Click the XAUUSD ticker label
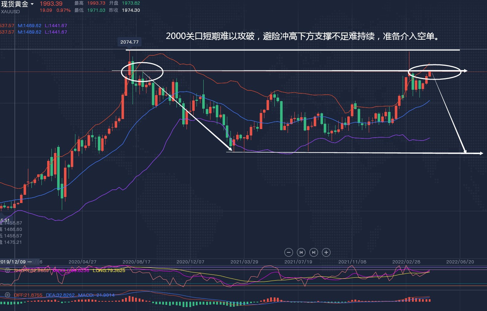 pos(10,11)
